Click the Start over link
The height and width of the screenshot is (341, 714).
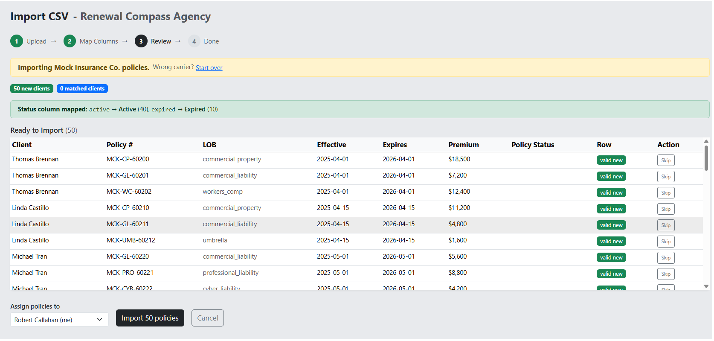[x=209, y=68]
